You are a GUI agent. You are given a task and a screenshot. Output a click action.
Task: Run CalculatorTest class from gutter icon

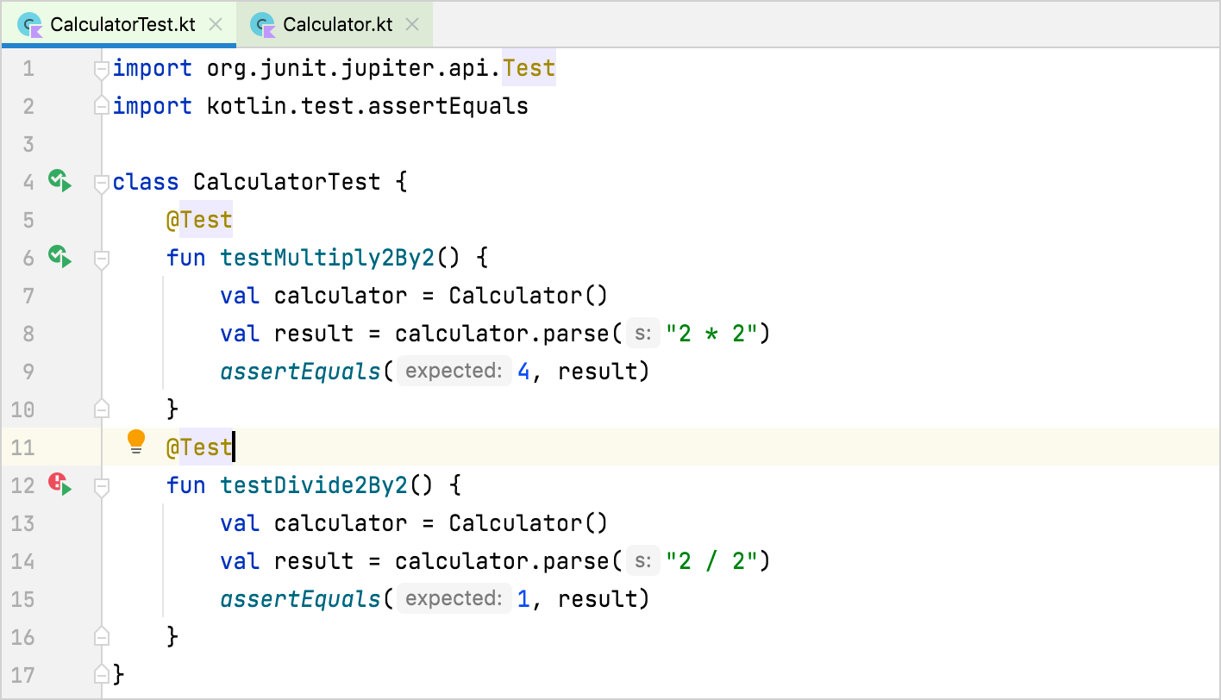coord(59,181)
